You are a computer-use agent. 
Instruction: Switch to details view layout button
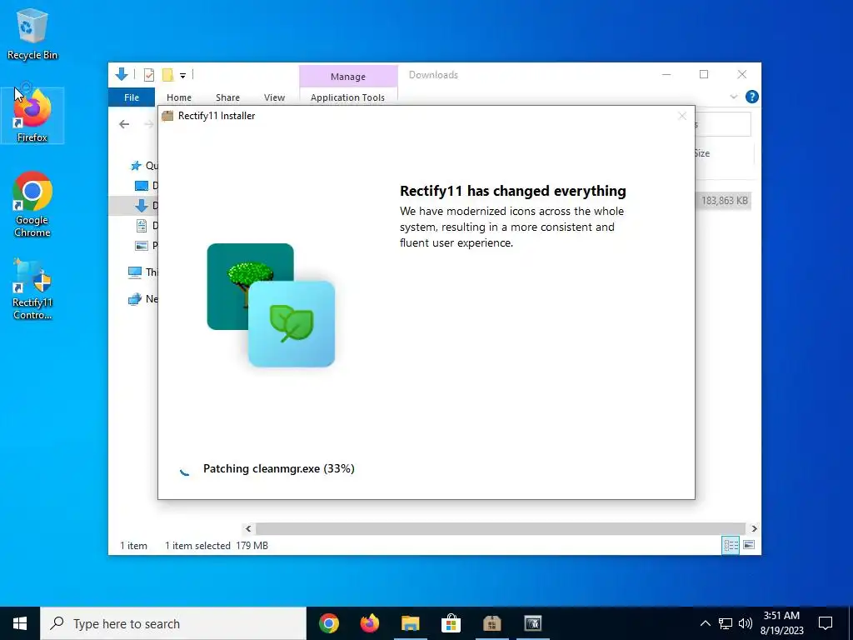[x=731, y=545]
